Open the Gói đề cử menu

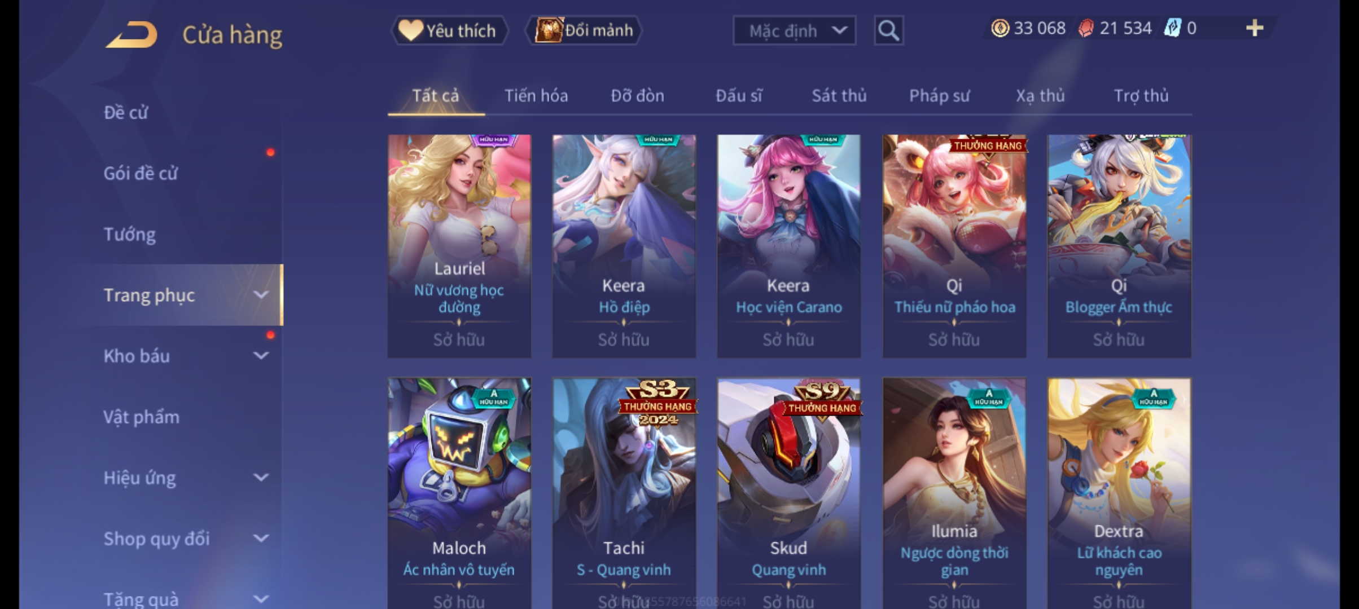(x=141, y=173)
